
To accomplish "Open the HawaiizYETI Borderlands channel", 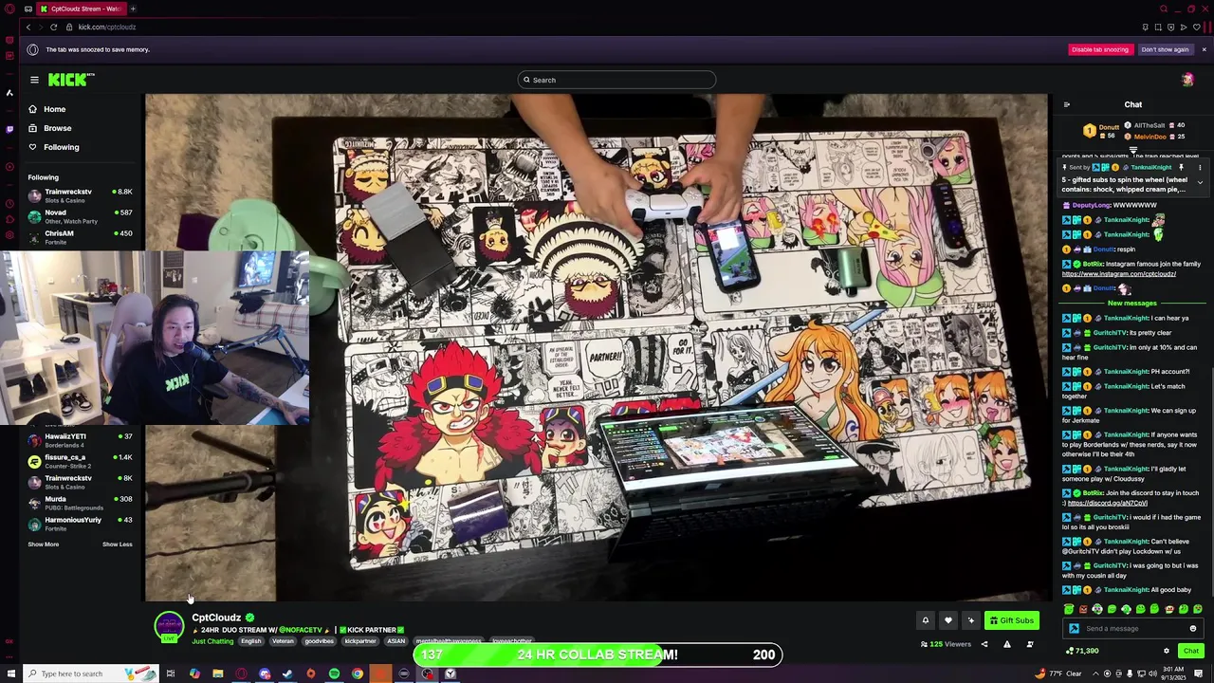I will (81, 439).
